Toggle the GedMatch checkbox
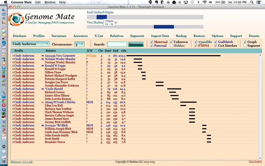 coord(216,42)
